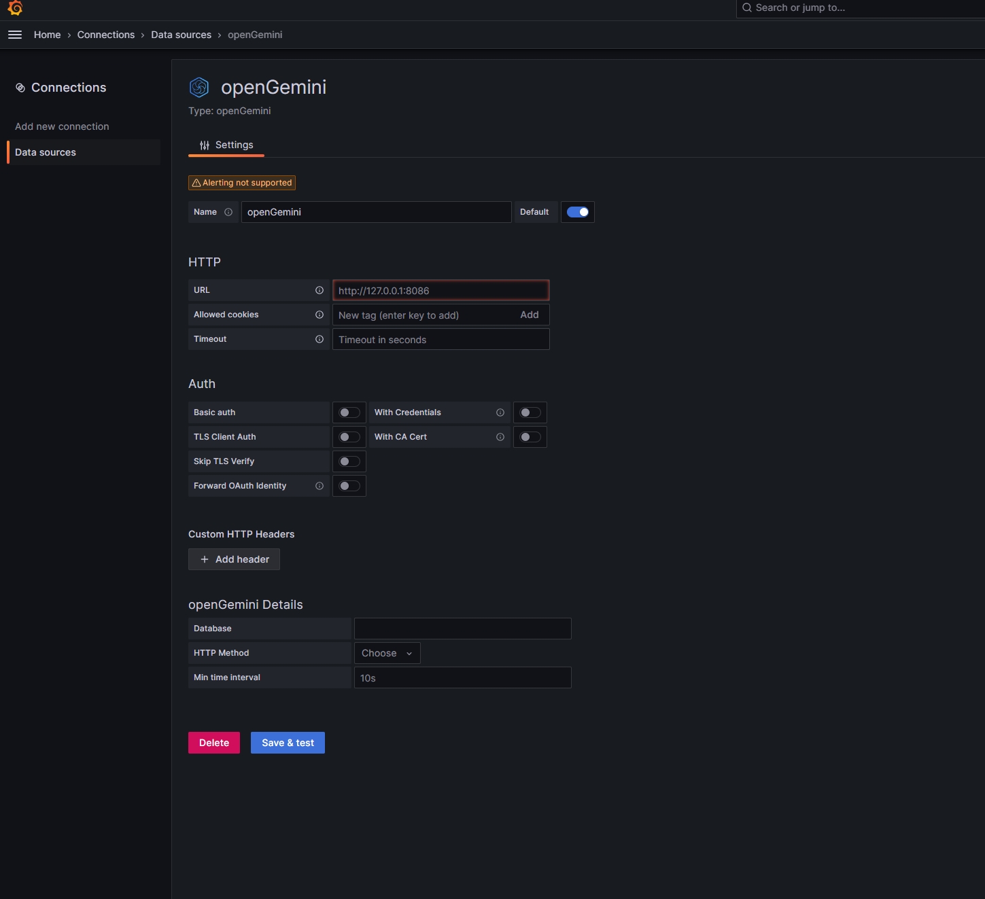This screenshot has height=899, width=985.
Task: Open the navigation sidebar via hamburger icon
Action: click(14, 35)
